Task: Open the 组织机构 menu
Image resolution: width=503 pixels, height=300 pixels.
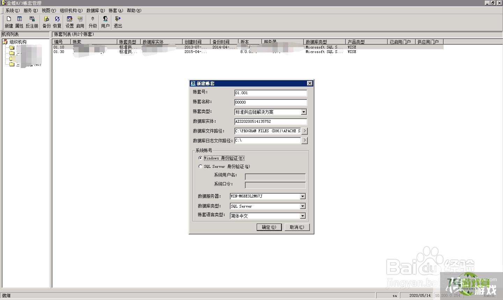Action: pyautogui.click(x=71, y=10)
